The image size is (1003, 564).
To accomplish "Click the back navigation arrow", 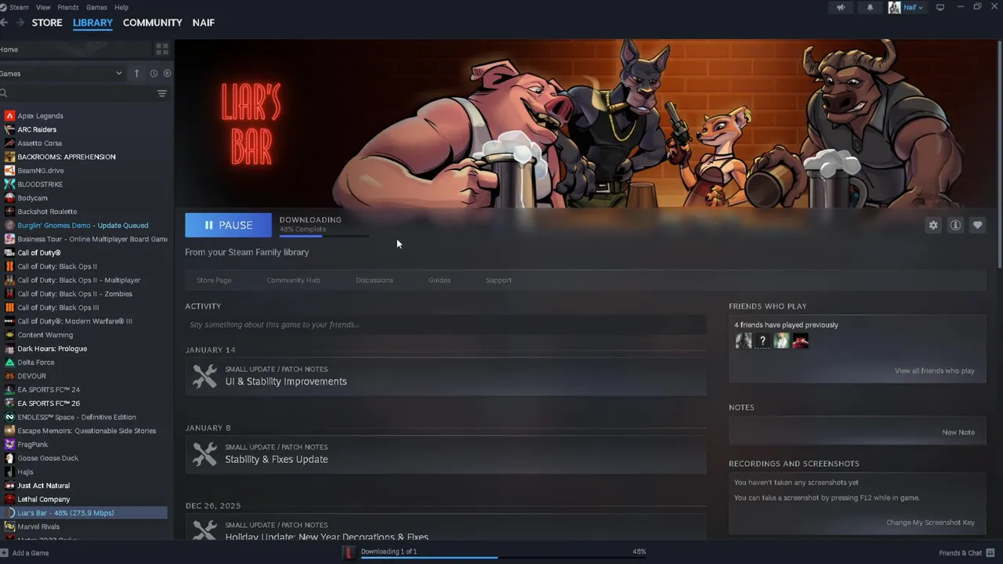I will (x=4, y=23).
